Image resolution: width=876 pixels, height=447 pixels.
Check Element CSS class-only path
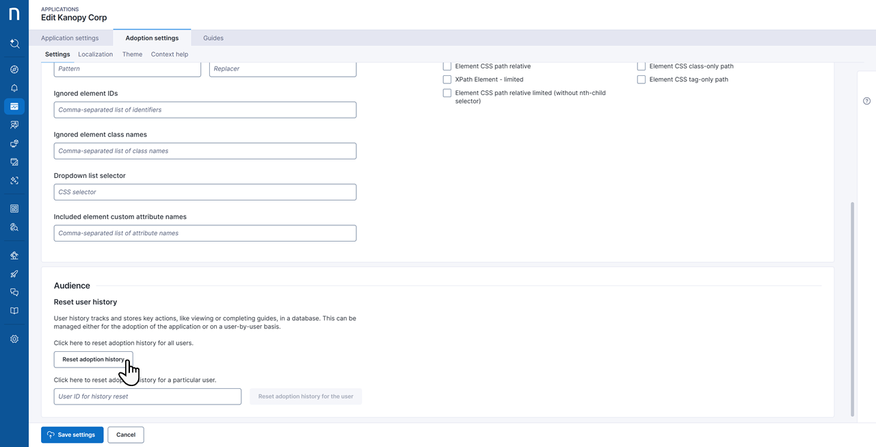tap(641, 66)
